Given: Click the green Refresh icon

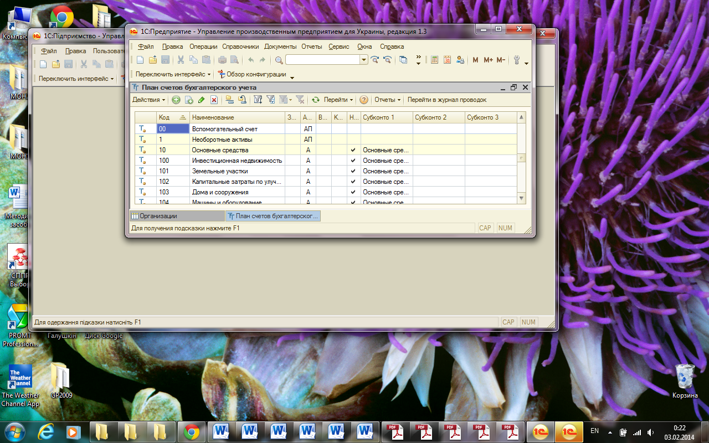Looking at the screenshot, I should click(x=316, y=100).
